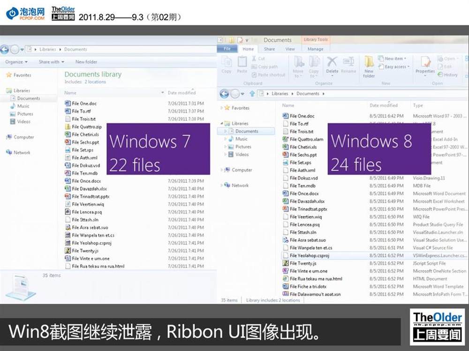Select File One.doc in Windows 7 list
This screenshot has width=469, height=351.
tap(81, 103)
